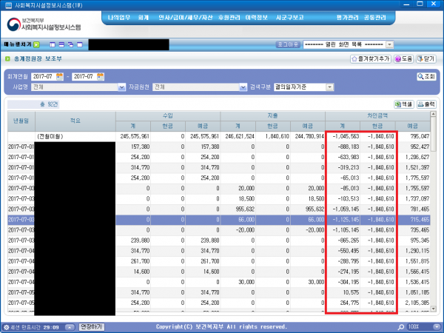Select the highlighted row with 66,000 expense

(222, 220)
